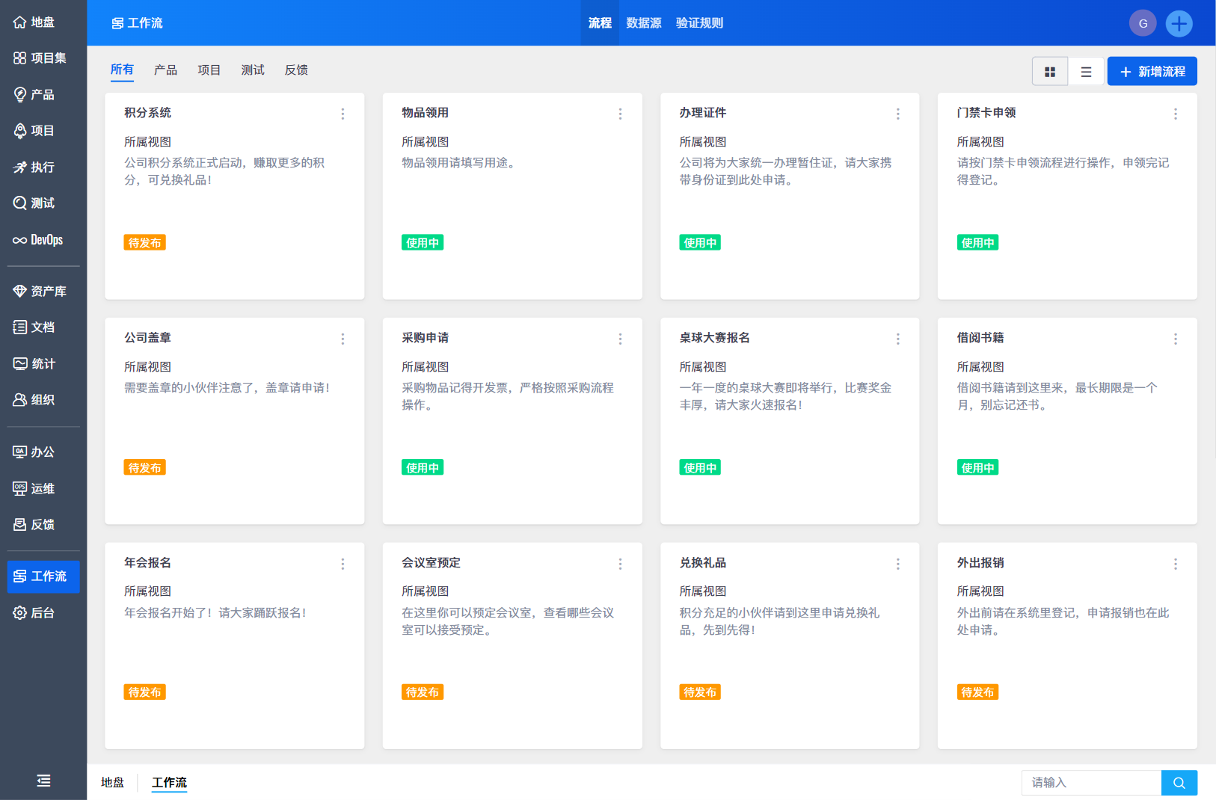The width and height of the screenshot is (1216, 800).
Task: Open the 积分系统 flow title
Action: (147, 113)
